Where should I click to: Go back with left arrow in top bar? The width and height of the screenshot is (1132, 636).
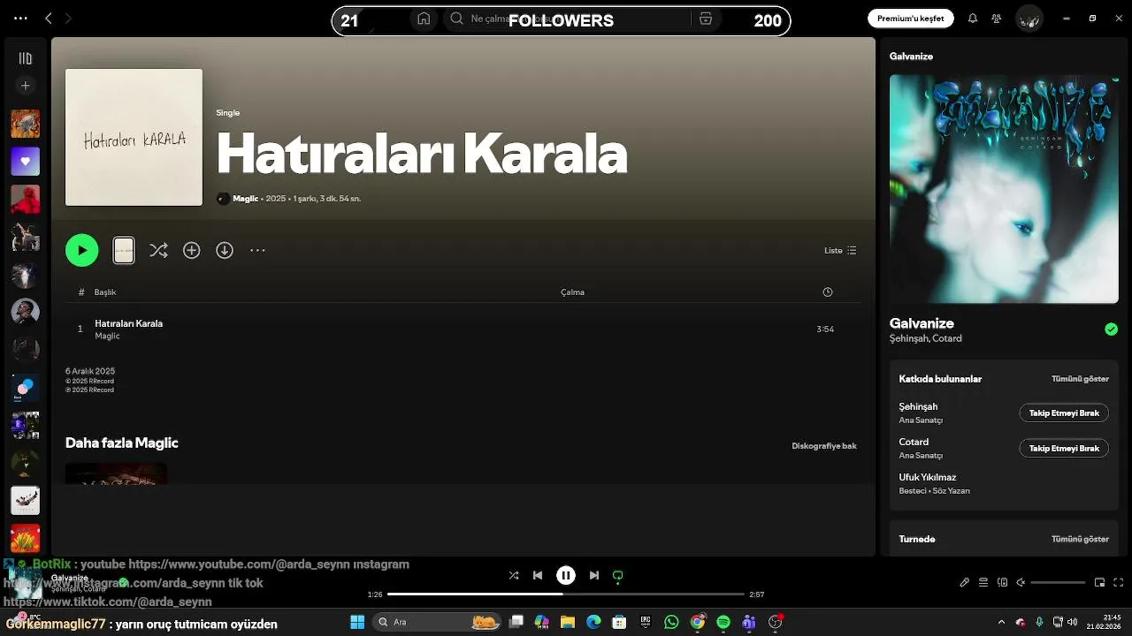[49, 19]
